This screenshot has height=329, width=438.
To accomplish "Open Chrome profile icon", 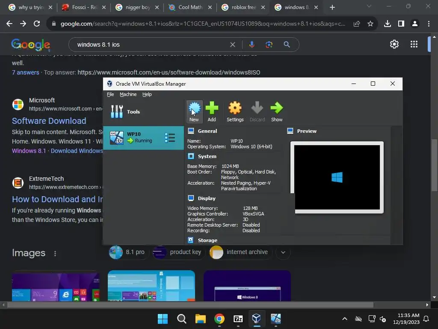I will pyautogui.click(x=415, y=24).
